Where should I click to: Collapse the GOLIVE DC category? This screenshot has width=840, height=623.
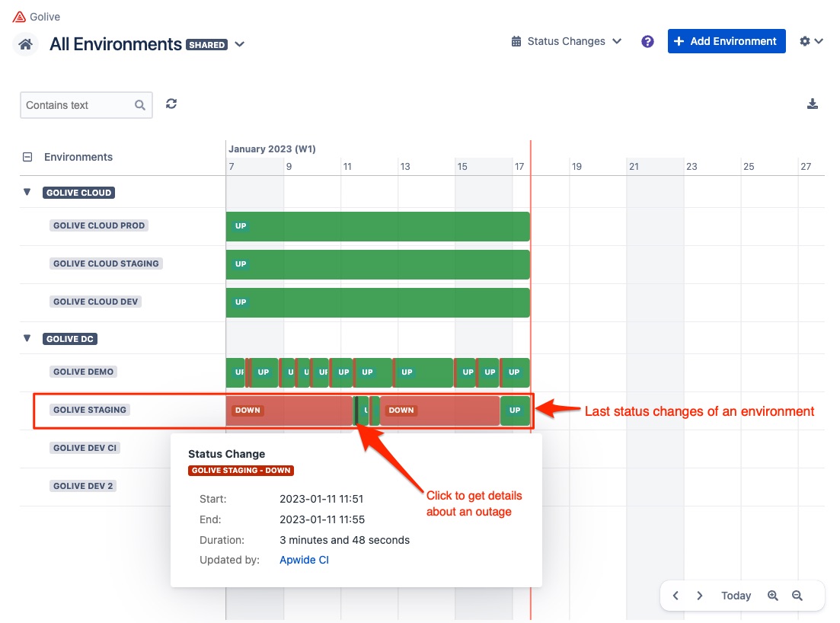click(x=27, y=338)
